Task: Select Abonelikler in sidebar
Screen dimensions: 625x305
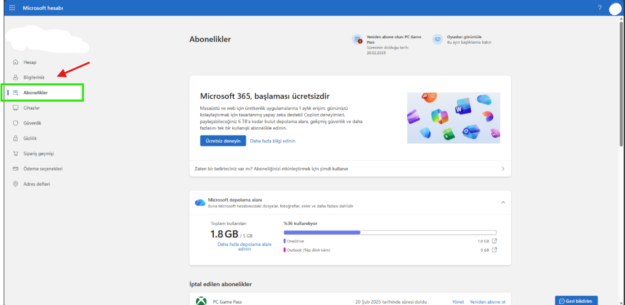Action: pyautogui.click(x=35, y=93)
